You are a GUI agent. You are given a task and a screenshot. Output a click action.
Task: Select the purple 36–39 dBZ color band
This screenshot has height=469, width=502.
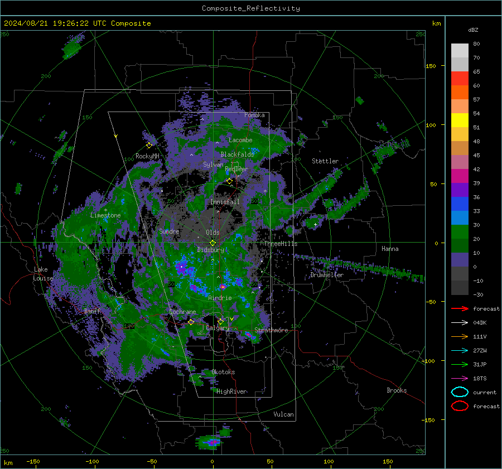pos(460,190)
